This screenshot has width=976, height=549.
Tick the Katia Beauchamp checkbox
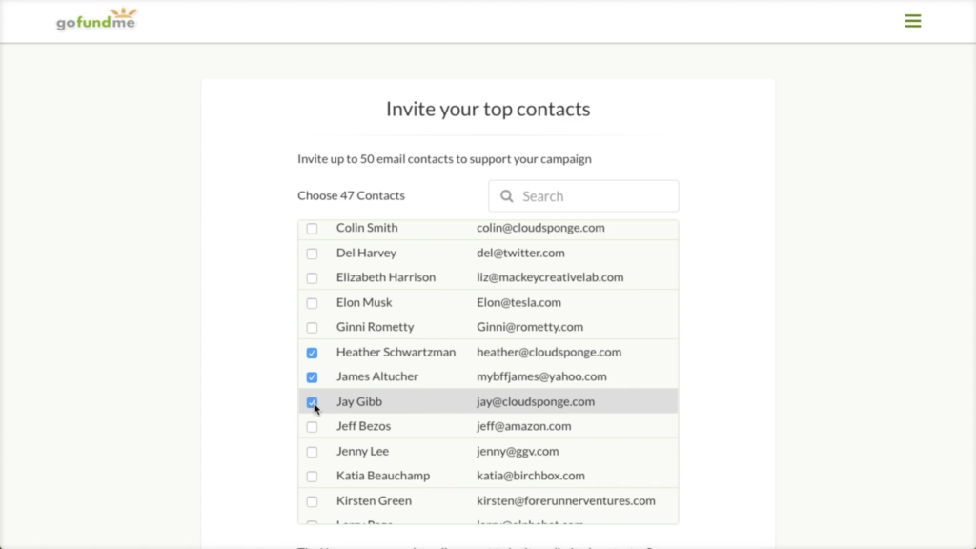312,477
